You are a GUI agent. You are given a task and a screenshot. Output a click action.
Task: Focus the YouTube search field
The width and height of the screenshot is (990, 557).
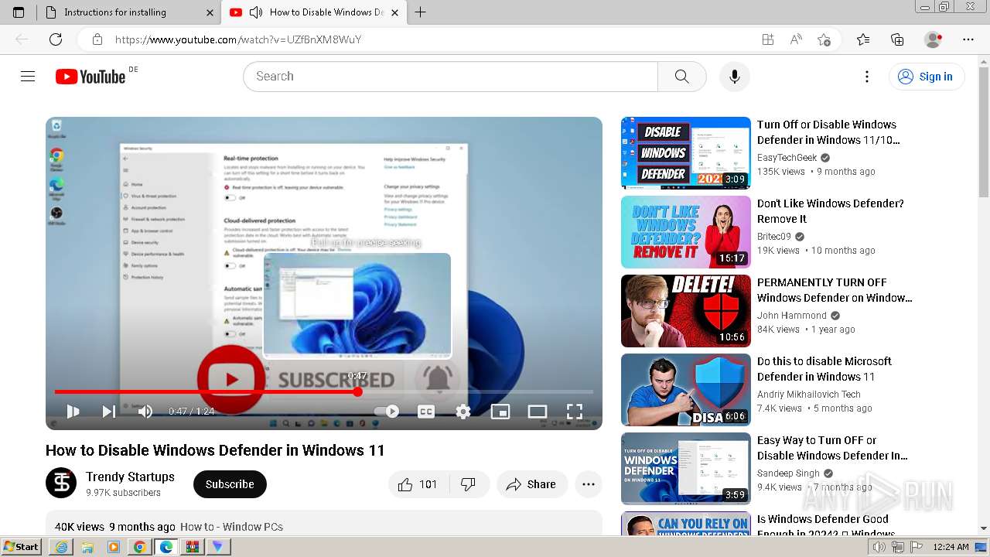pos(450,77)
